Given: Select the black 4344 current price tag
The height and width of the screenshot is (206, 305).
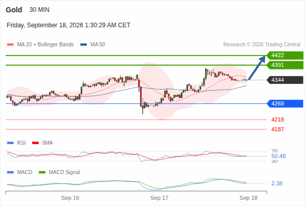Looking at the screenshot, I should (x=285, y=80).
